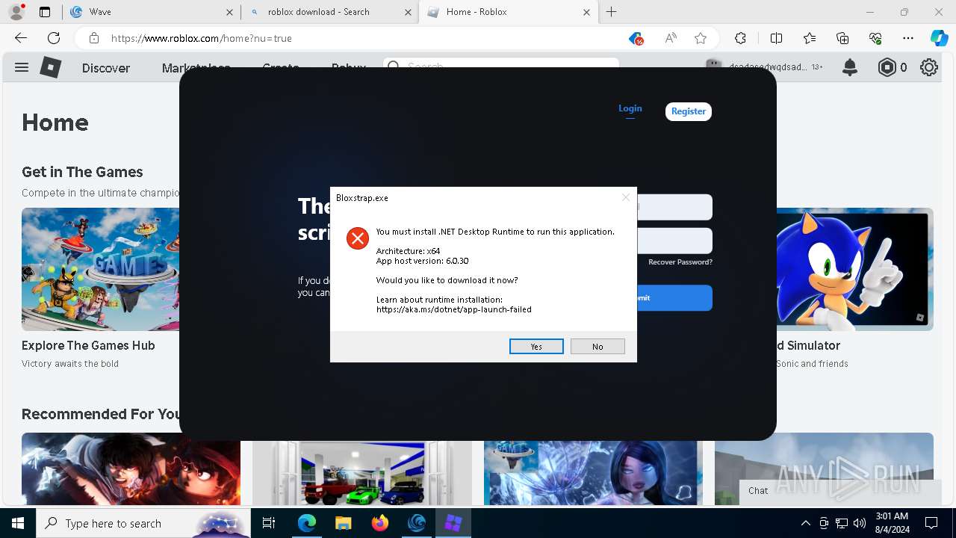The image size is (956, 538).
Task: Click Yes in the Bloxstrap.exe dialog
Action: coord(536,346)
